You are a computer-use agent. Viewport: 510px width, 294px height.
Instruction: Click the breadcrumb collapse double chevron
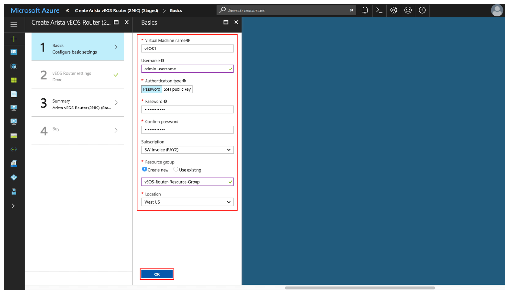[68, 10]
